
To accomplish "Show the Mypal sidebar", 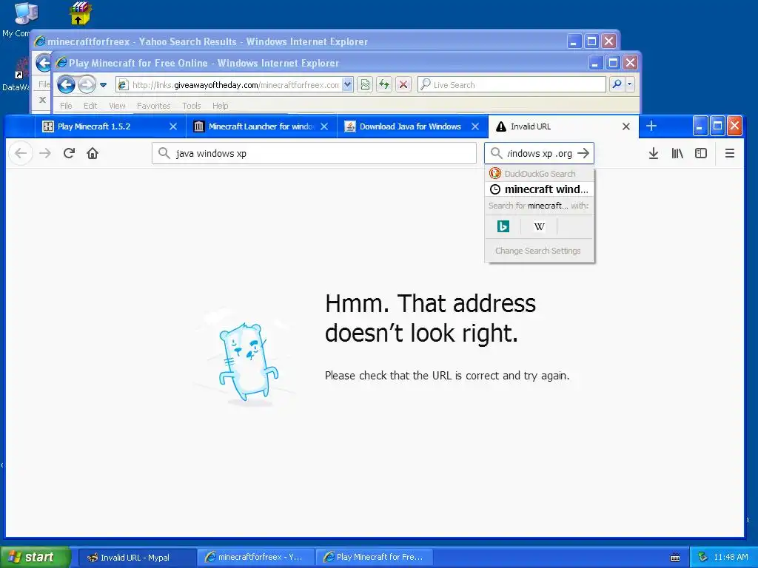I will point(701,154).
